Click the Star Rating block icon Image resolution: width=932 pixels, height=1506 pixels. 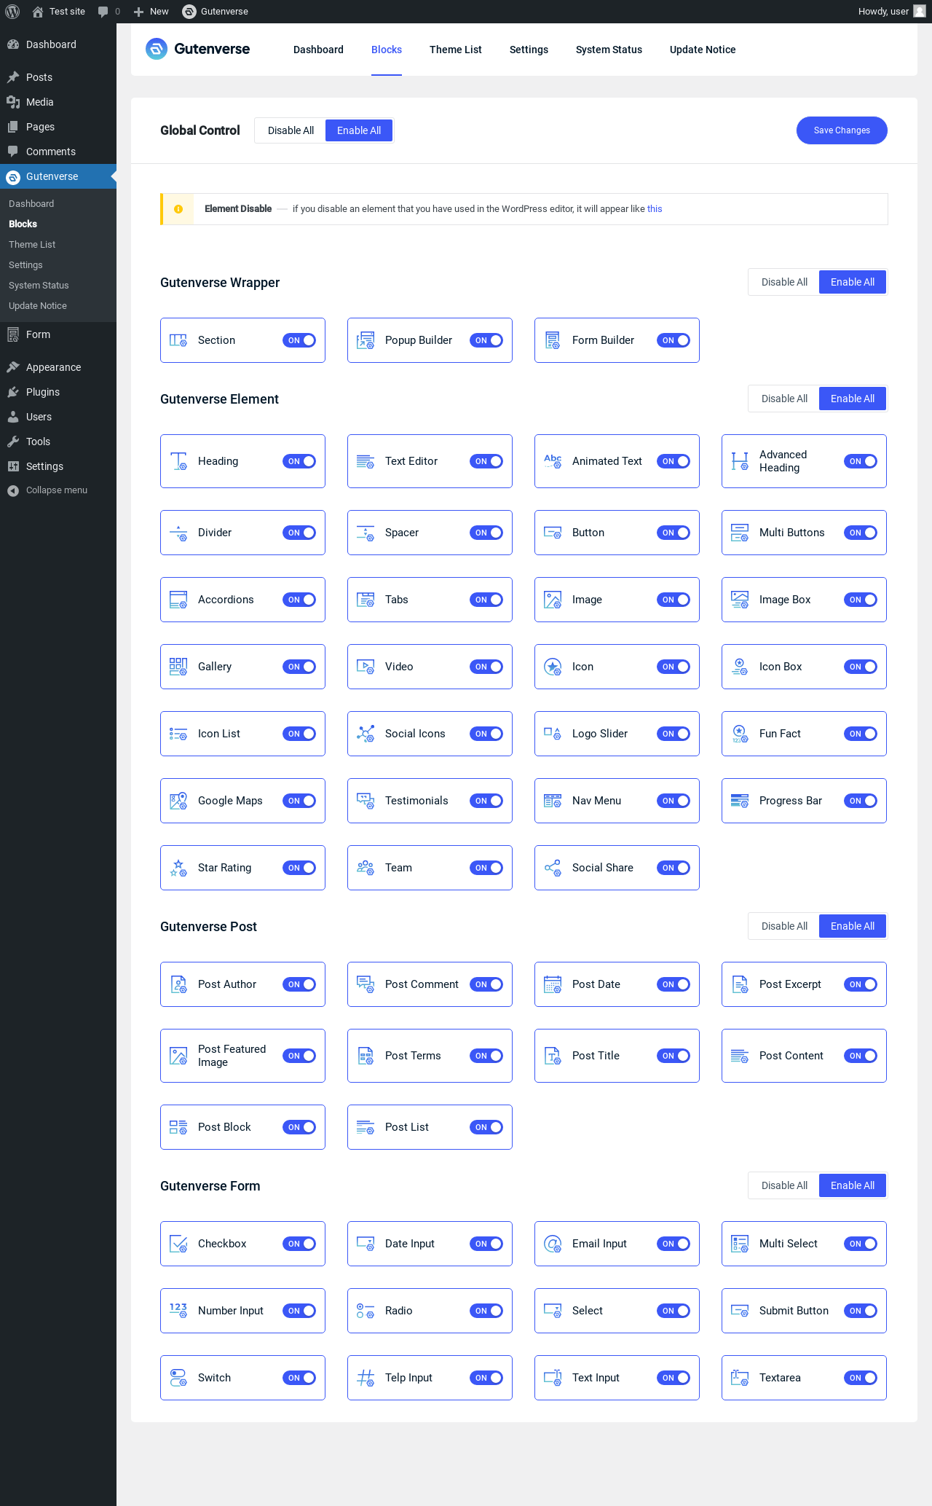178,868
